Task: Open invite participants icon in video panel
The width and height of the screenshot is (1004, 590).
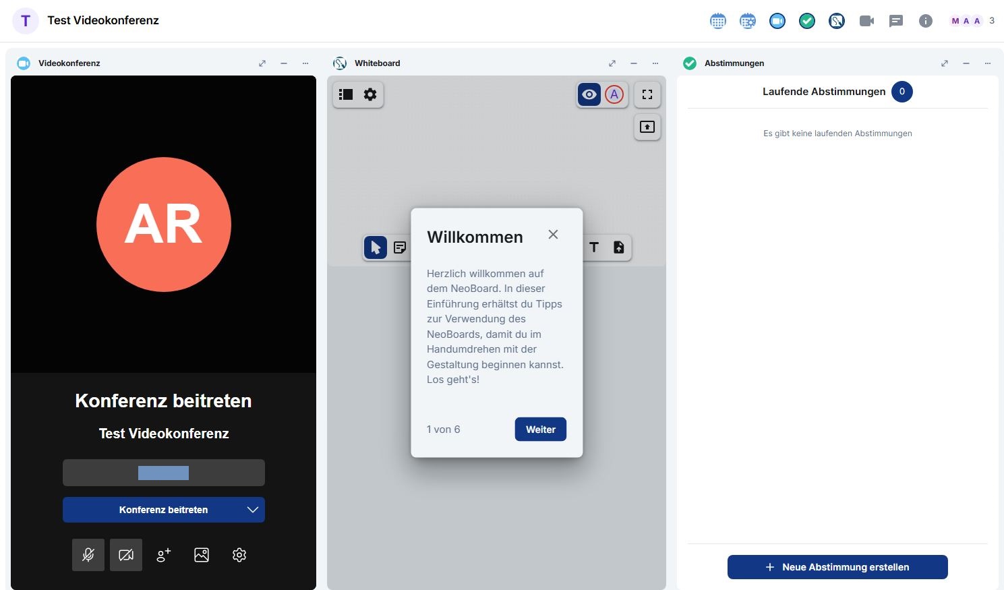Action: (x=164, y=555)
